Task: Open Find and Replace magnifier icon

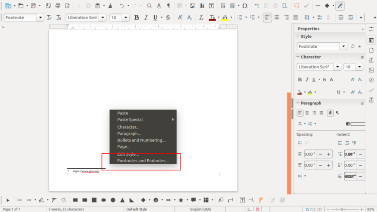Action: pos(149,6)
